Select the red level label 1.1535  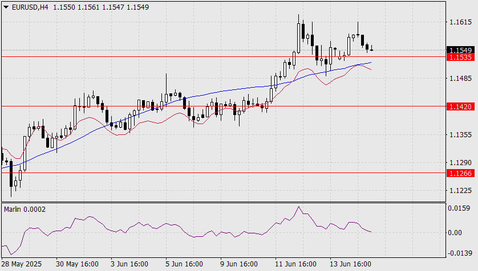pos(461,57)
